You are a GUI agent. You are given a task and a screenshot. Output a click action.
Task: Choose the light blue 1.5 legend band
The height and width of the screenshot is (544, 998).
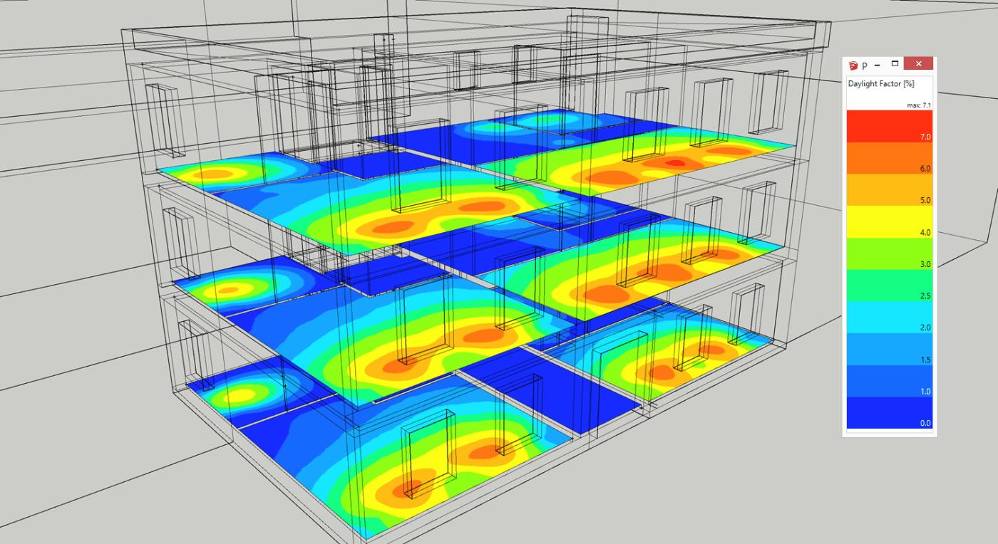tap(889, 350)
